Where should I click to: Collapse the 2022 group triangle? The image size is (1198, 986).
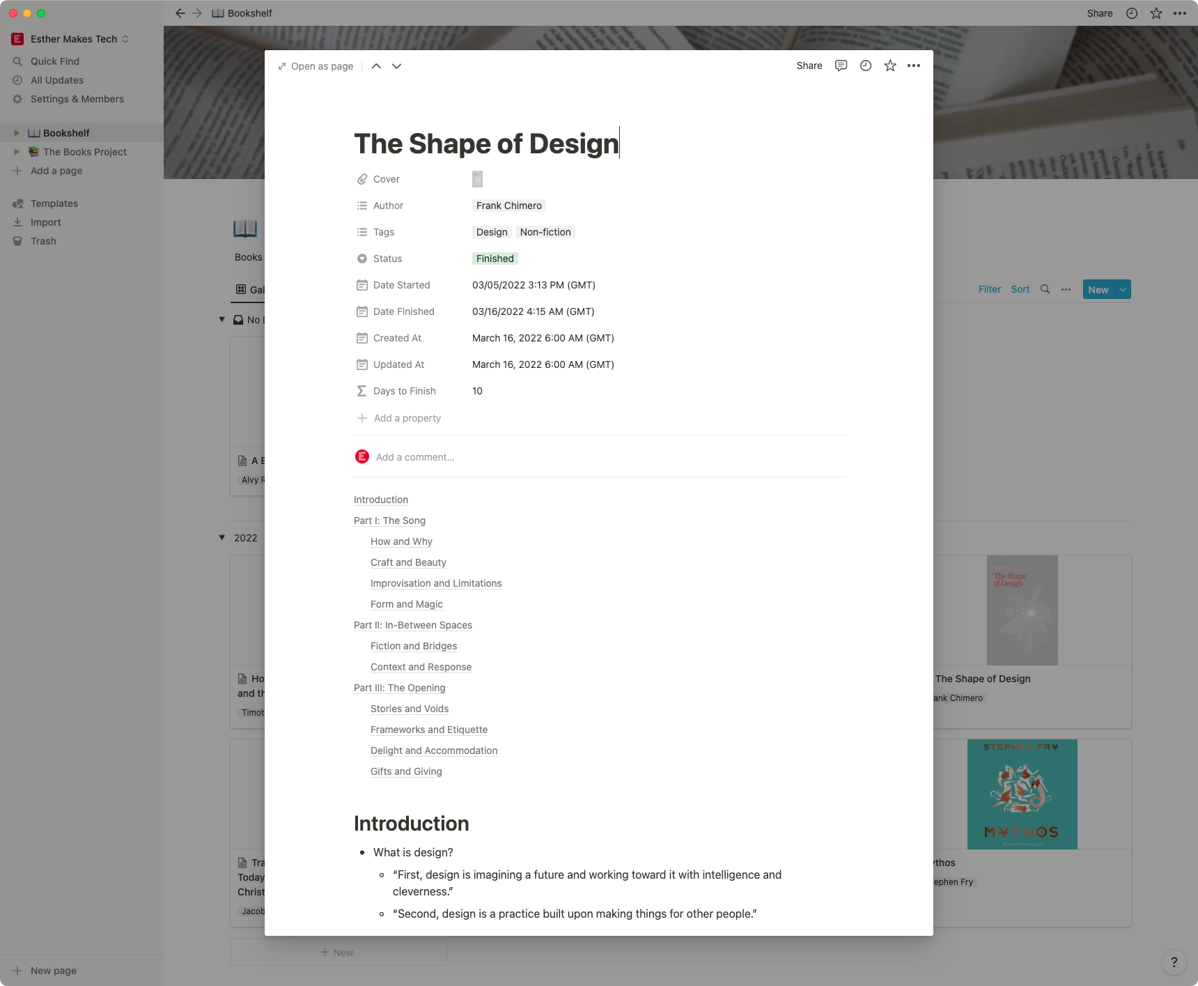tap(221, 537)
